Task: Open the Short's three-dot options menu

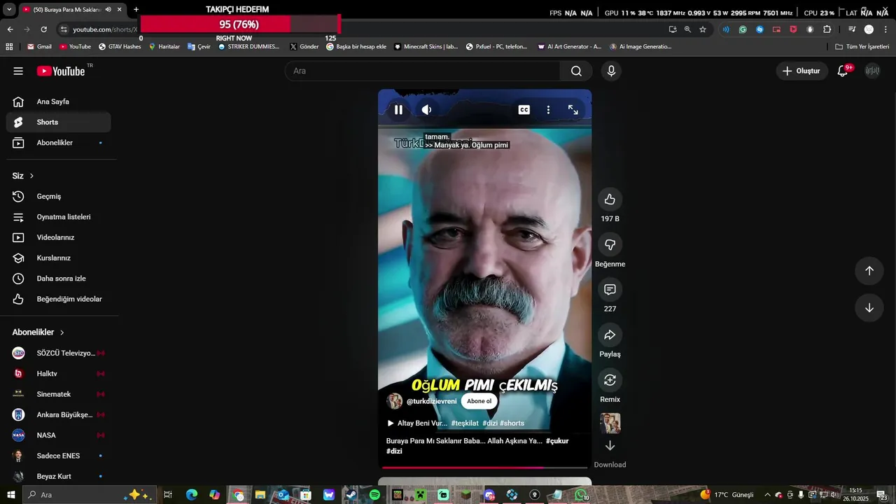Action: (548, 110)
